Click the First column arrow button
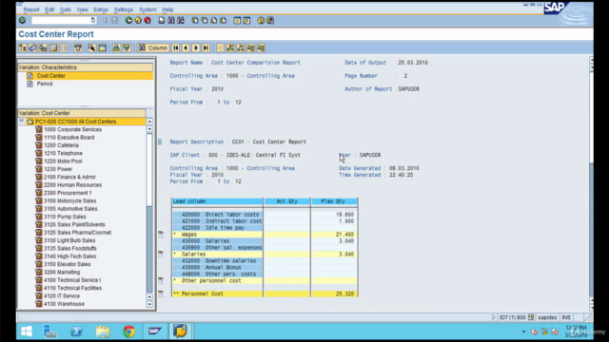 (175, 47)
